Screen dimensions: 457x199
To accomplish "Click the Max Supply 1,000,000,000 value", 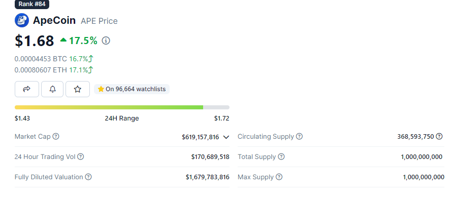I will point(424,177).
